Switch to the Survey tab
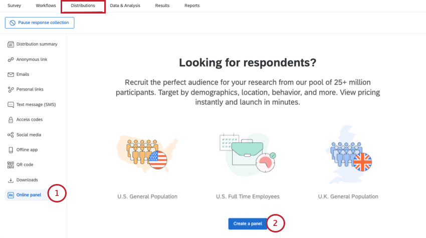This screenshot has width=426, height=238. tap(14, 5)
